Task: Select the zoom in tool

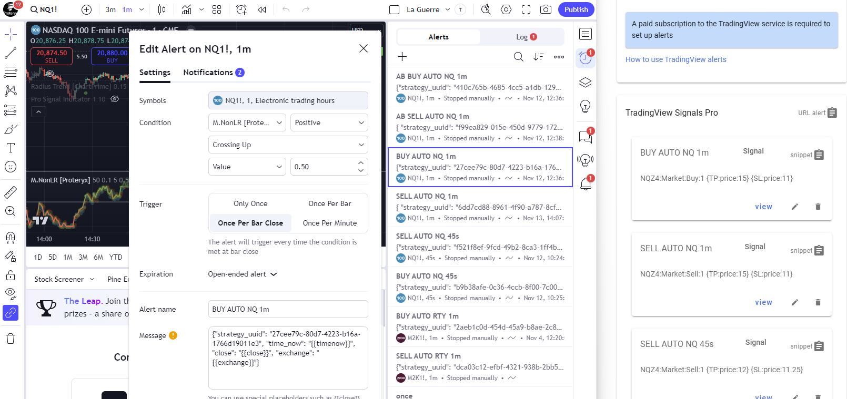Action: pos(11,211)
